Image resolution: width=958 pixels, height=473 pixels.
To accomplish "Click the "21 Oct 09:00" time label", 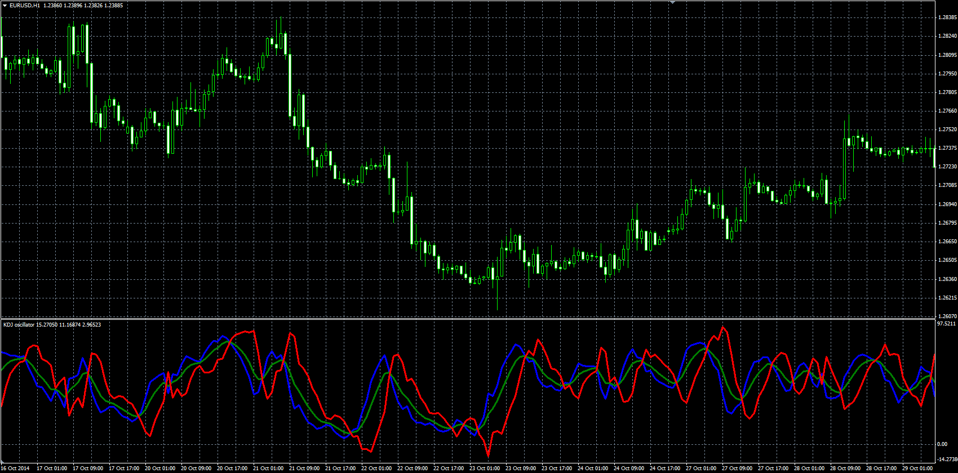I will click(x=304, y=468).
